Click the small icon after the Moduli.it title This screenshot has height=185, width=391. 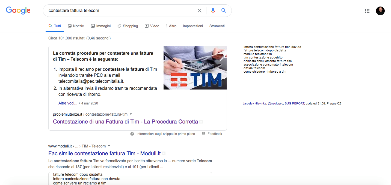(164, 153)
